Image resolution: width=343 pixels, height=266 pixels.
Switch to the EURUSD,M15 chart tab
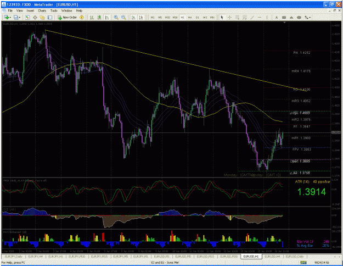point(205,256)
